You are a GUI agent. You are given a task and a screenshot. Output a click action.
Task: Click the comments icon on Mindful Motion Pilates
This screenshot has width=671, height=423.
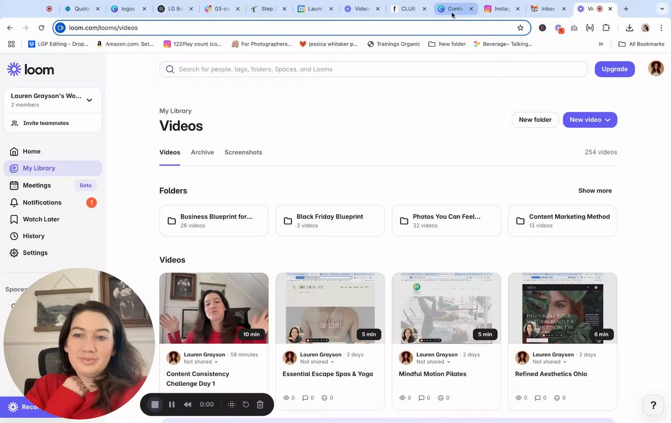421,398
